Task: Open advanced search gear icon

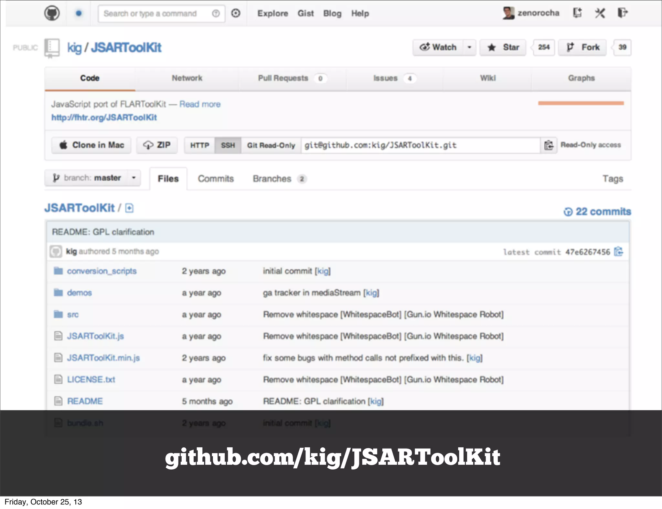Action: [236, 13]
